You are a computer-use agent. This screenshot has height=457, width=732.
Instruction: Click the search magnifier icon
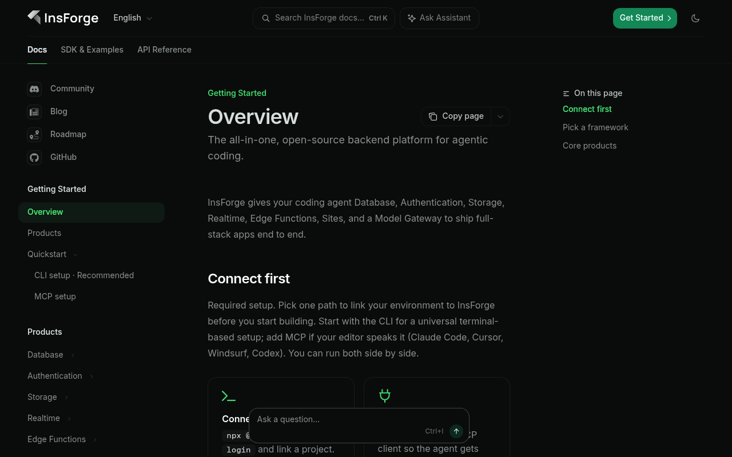[266, 18]
